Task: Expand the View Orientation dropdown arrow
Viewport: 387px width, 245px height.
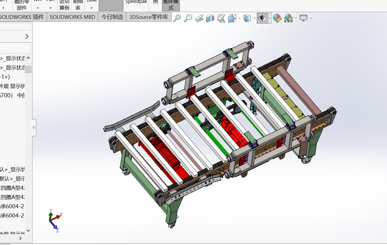Action: pyautogui.click(x=239, y=18)
